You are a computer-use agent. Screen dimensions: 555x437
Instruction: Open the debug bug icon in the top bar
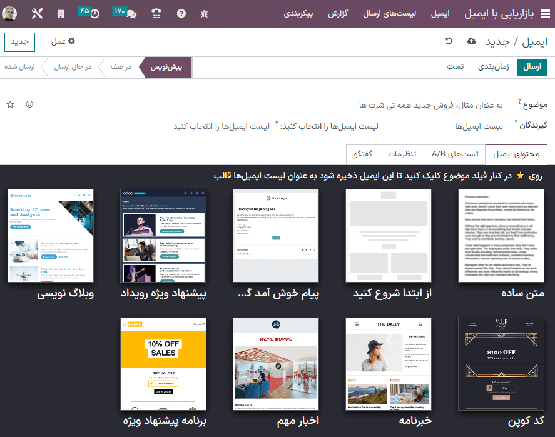(204, 12)
